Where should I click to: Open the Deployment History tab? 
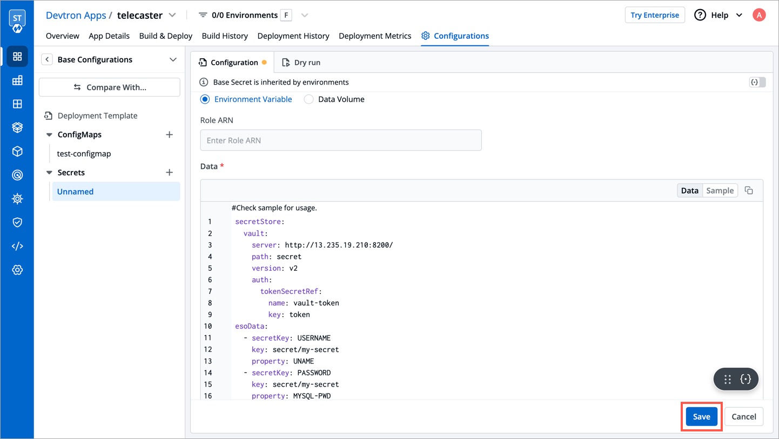click(x=293, y=36)
